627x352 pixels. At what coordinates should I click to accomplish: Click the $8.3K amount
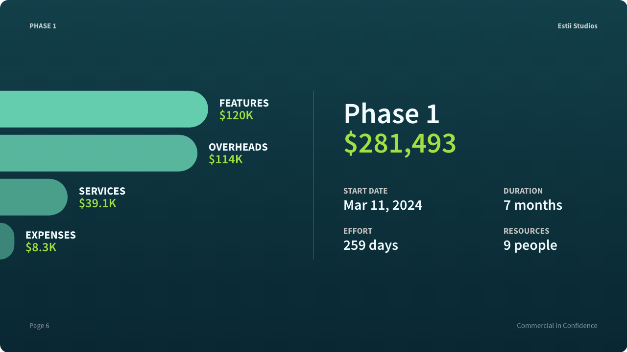tap(41, 247)
